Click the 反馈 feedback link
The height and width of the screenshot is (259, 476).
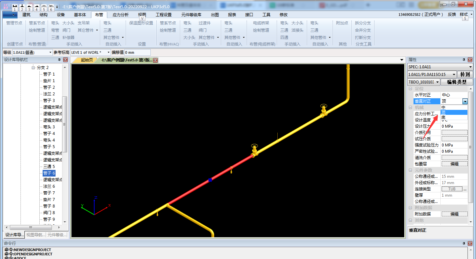click(x=452, y=15)
